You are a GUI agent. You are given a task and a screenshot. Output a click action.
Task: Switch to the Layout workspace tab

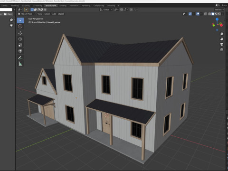click(4, 6)
